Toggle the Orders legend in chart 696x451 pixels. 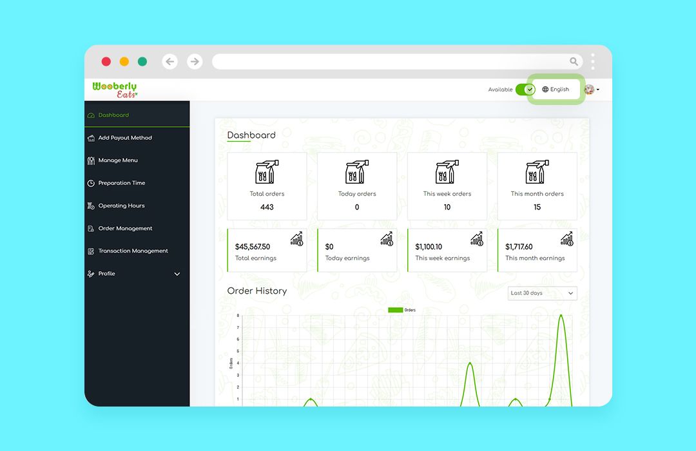(401, 310)
